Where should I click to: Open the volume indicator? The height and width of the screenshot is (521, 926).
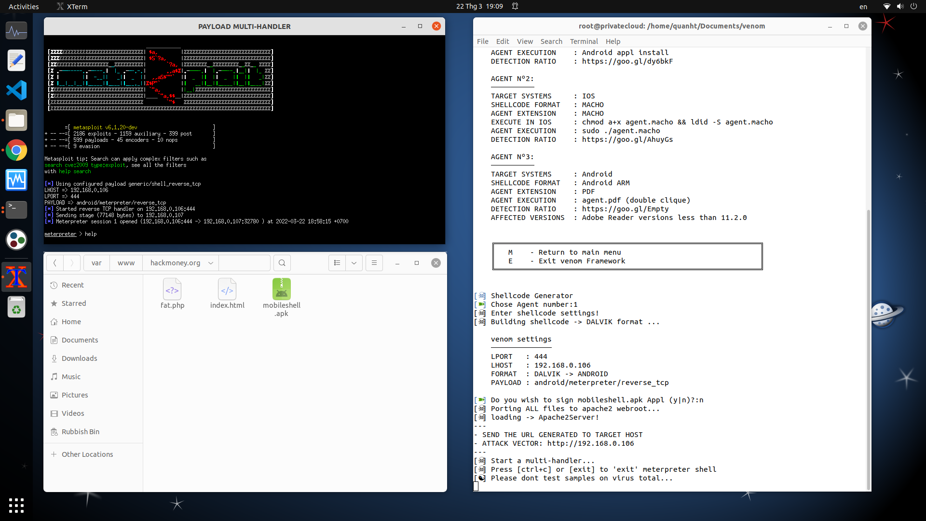point(900,6)
